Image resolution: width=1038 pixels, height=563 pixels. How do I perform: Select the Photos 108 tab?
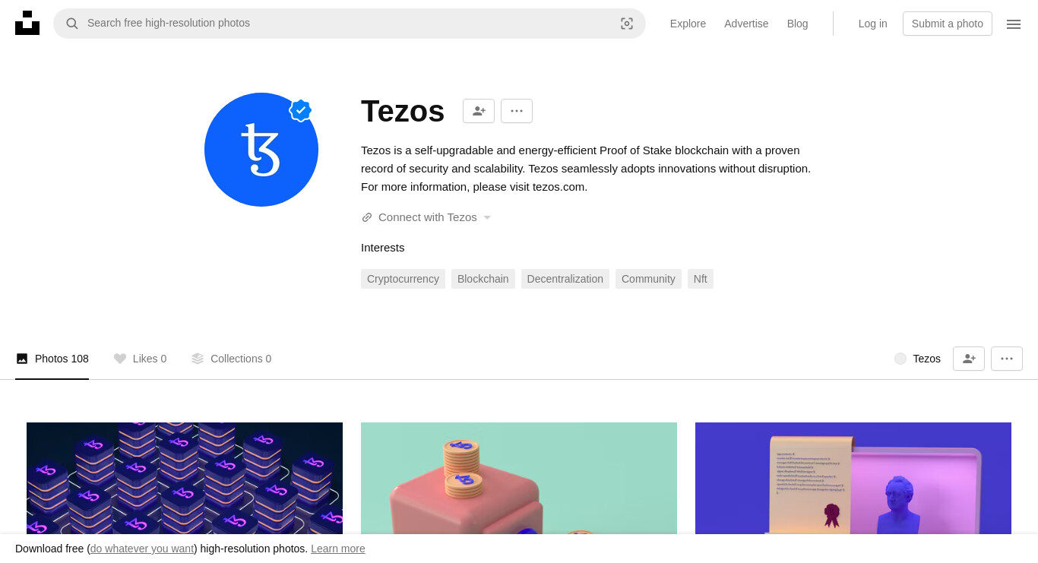click(52, 359)
